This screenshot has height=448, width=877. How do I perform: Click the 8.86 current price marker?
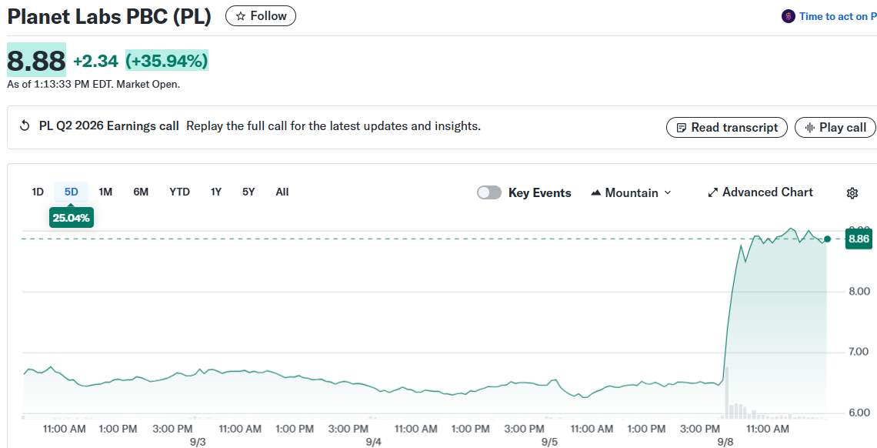click(859, 239)
